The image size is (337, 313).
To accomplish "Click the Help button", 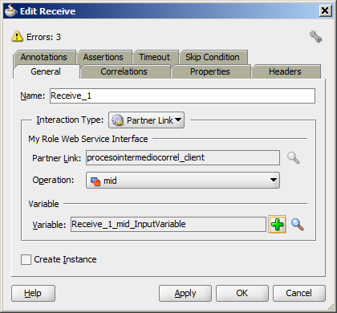I will point(33,293).
